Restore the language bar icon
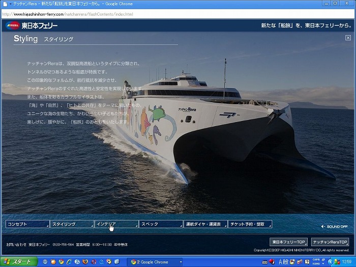The height and width of the screenshot is (267, 356). 323,259
